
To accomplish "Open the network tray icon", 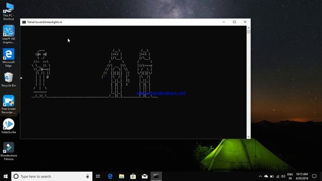I will pos(278,176).
